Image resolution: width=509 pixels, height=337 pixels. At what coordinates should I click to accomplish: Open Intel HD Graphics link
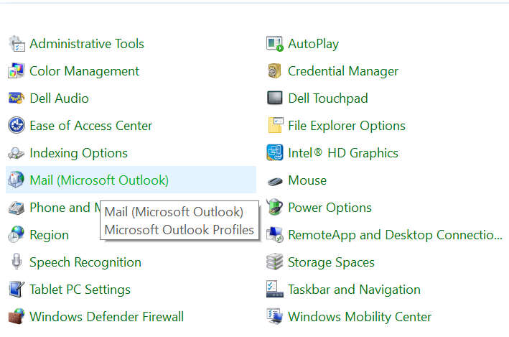343,153
